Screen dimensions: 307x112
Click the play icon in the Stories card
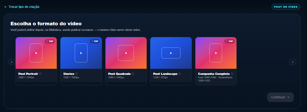pyautogui.click(x=81, y=53)
